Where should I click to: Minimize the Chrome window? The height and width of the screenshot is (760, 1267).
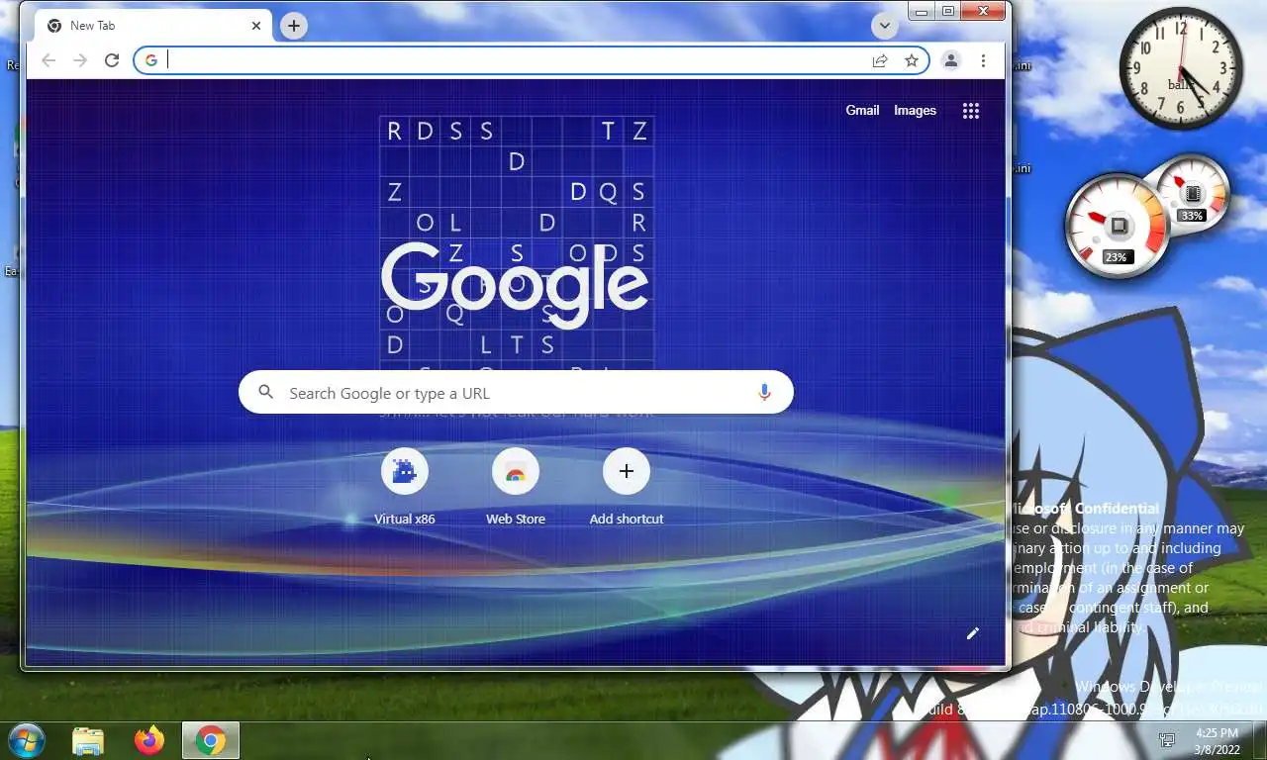coord(922,12)
